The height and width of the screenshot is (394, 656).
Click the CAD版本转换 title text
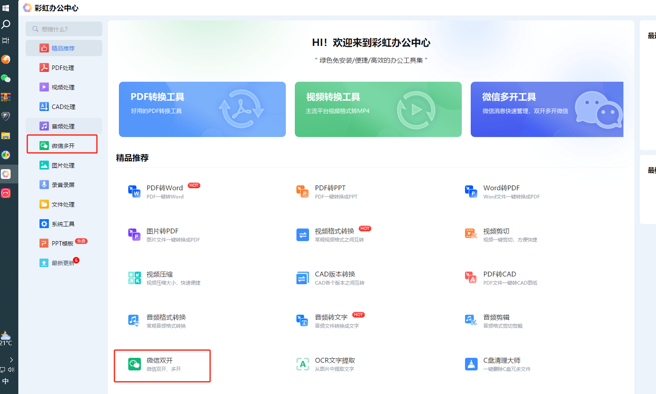335,274
